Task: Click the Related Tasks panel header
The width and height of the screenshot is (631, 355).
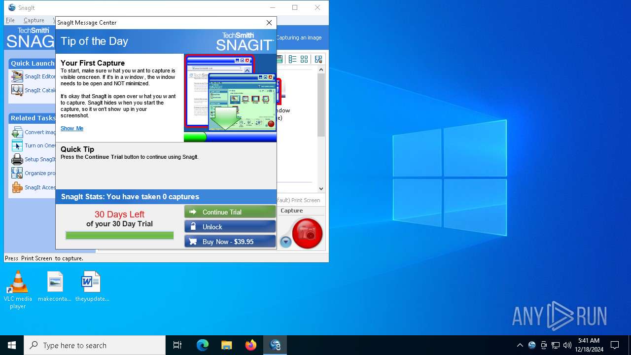Action: click(33, 118)
